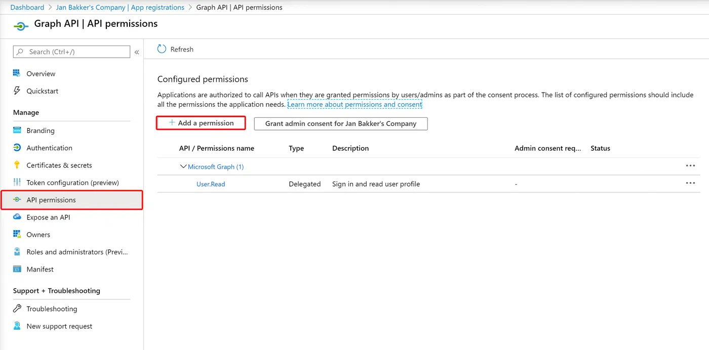Click Add a permission button
Viewport: 709px width, 350px height.
point(201,123)
